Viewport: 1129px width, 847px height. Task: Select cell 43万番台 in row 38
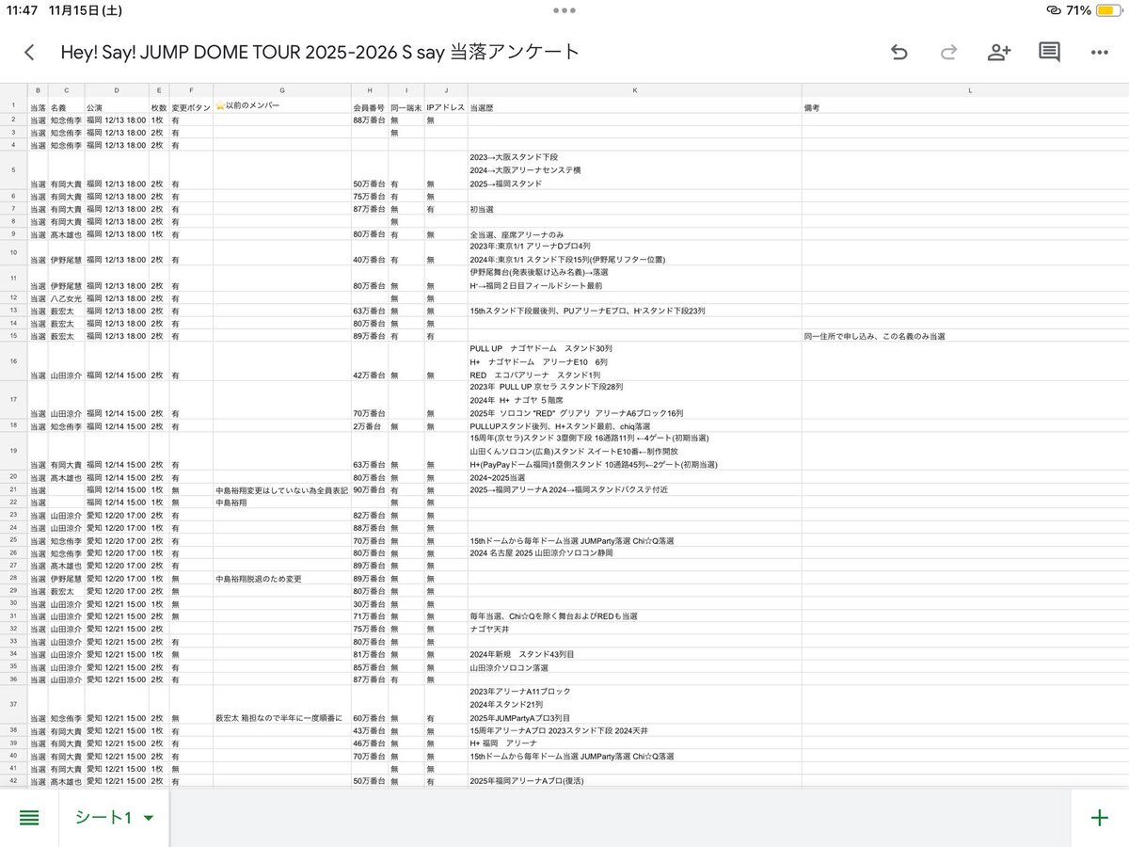coord(370,730)
